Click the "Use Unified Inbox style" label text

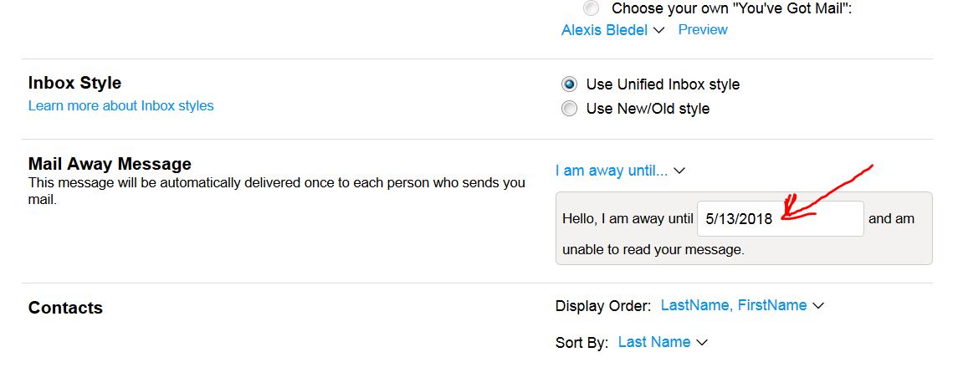pos(663,84)
